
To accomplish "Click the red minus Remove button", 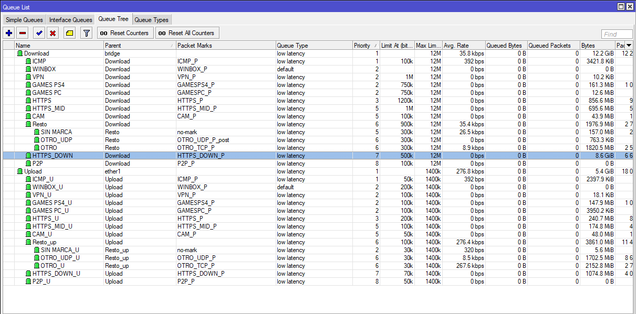I will click(23, 33).
